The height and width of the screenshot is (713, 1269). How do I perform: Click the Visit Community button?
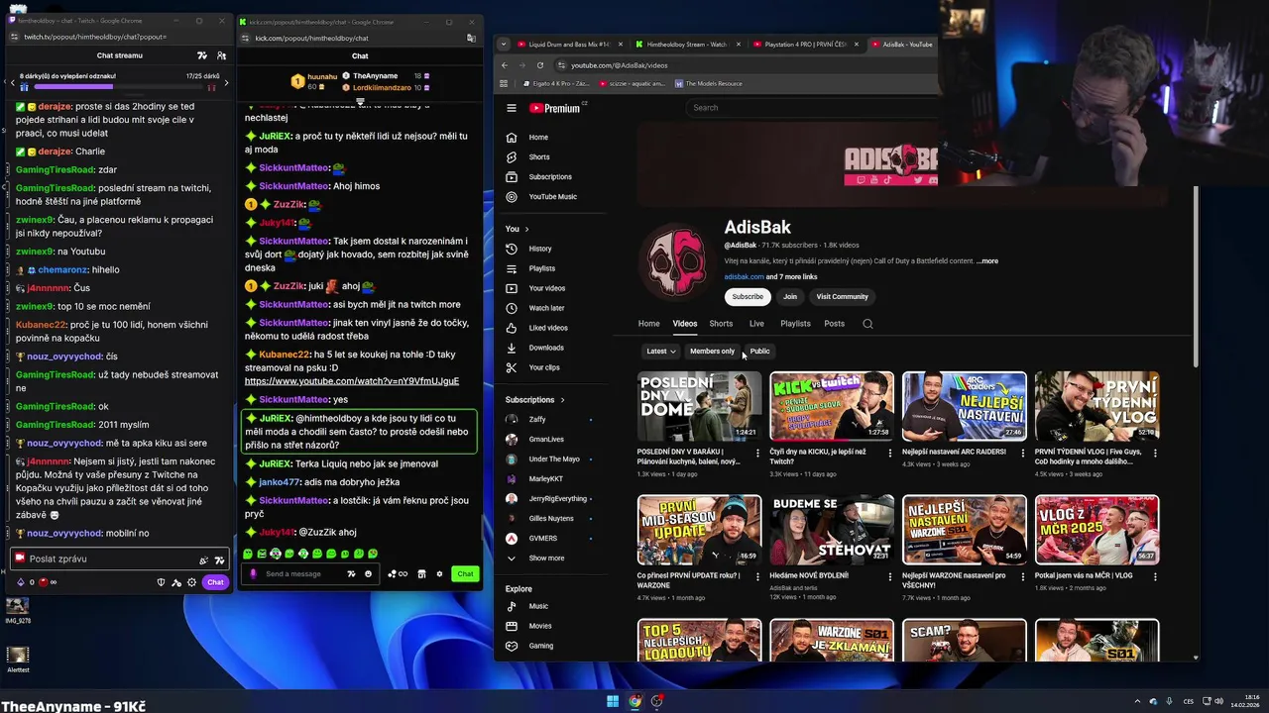point(842,297)
